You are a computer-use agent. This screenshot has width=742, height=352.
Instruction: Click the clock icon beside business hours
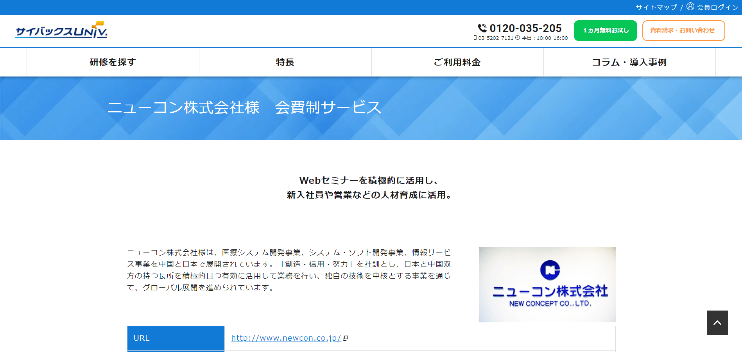(518, 38)
